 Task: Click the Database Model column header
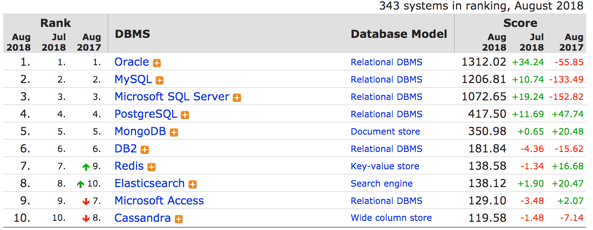399,34
